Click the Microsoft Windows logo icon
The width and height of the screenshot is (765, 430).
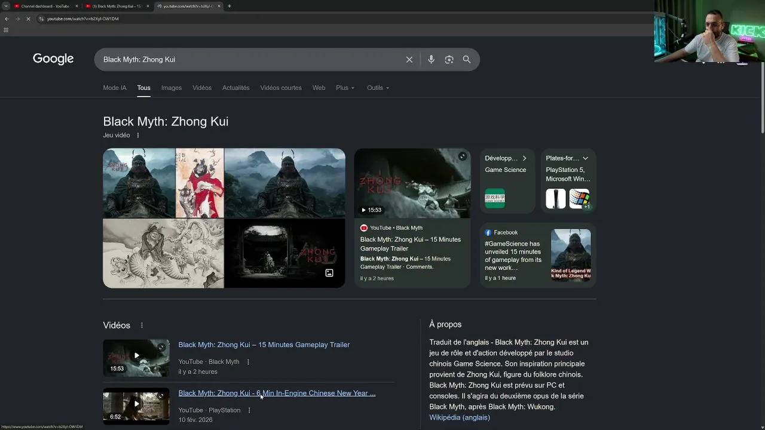tap(579, 198)
